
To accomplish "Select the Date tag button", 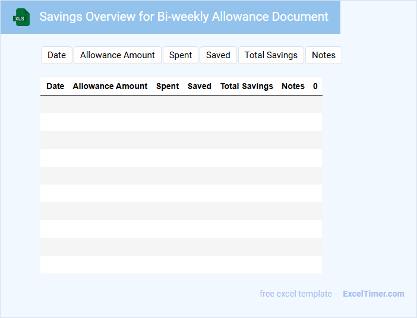I will tap(56, 55).
